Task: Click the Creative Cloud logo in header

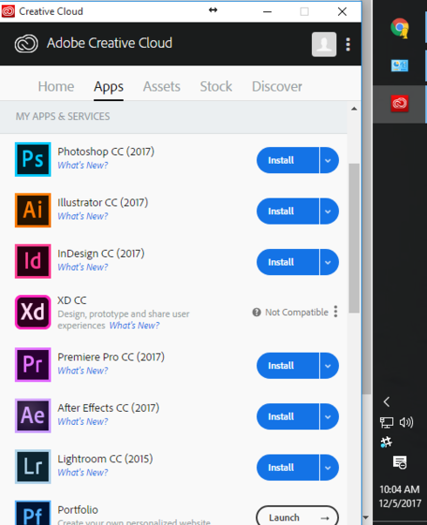Action: tap(26, 44)
